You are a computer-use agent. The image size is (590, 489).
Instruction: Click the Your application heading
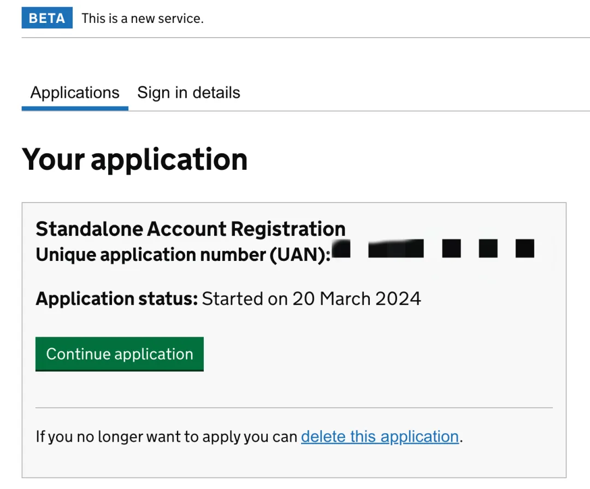coord(134,159)
